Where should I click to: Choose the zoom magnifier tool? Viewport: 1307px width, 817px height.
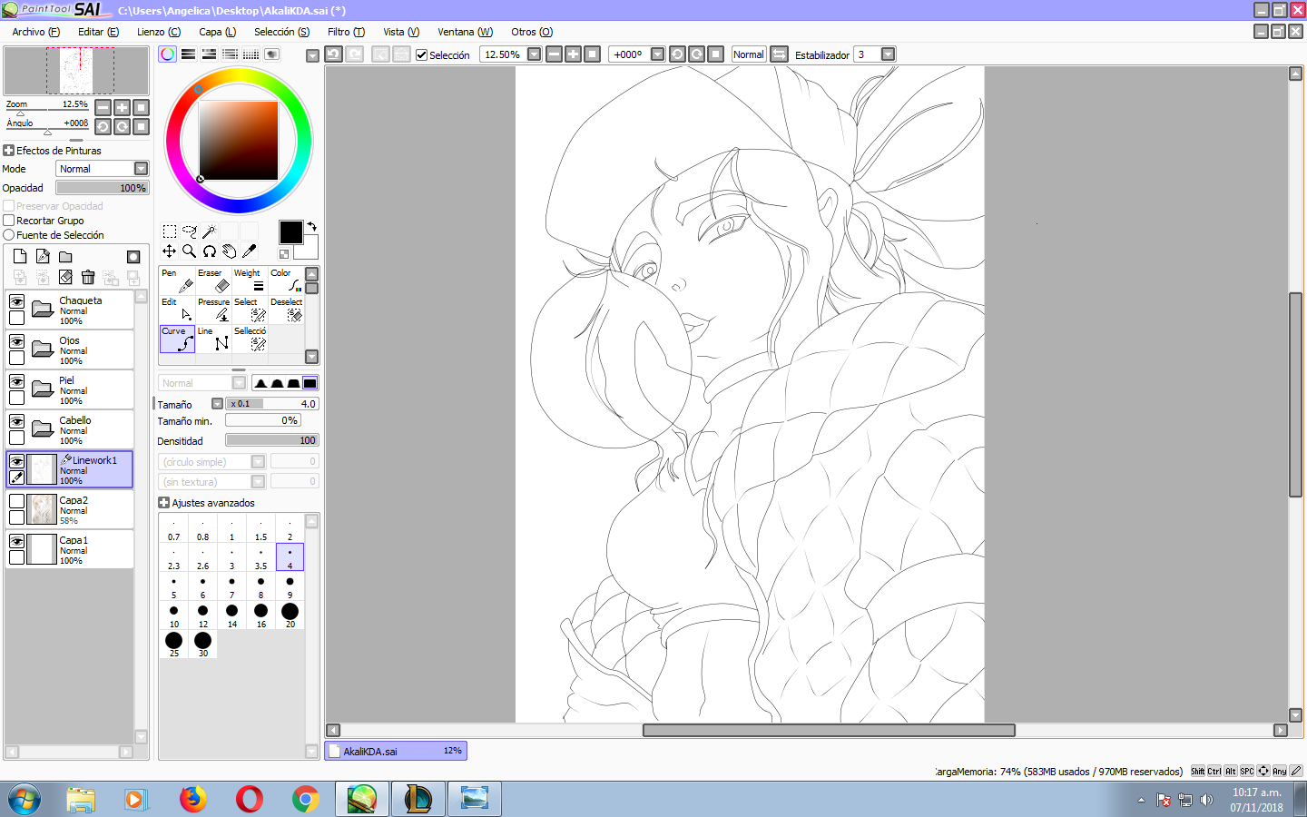tap(190, 251)
